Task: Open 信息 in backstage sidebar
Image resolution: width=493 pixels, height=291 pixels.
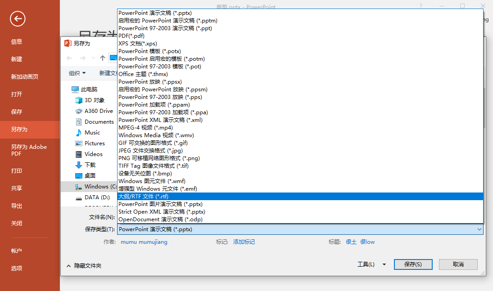Action: coord(17,41)
